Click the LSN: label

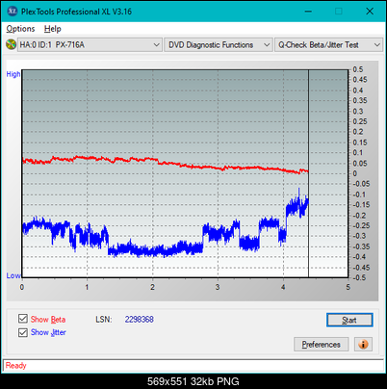[104, 320]
